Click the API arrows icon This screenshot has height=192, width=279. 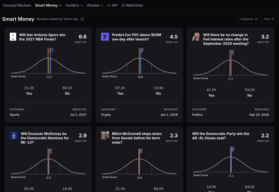tap(109, 5)
